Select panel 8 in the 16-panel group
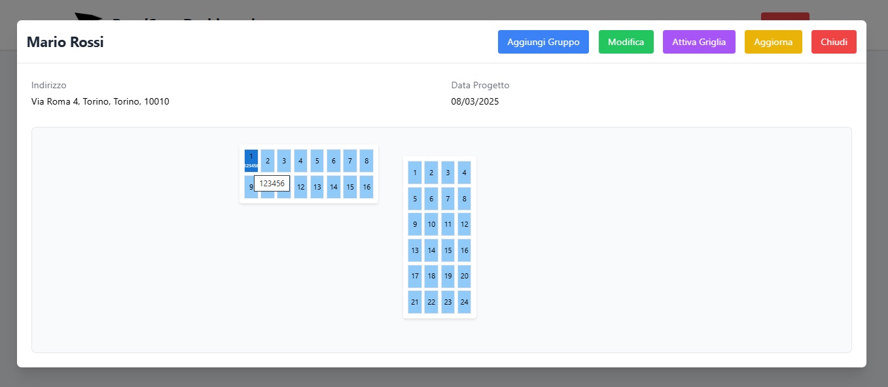 [x=366, y=161]
